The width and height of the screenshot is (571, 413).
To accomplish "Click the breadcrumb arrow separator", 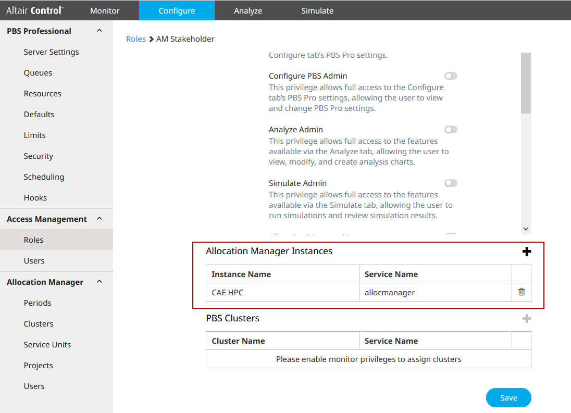I will pos(151,39).
